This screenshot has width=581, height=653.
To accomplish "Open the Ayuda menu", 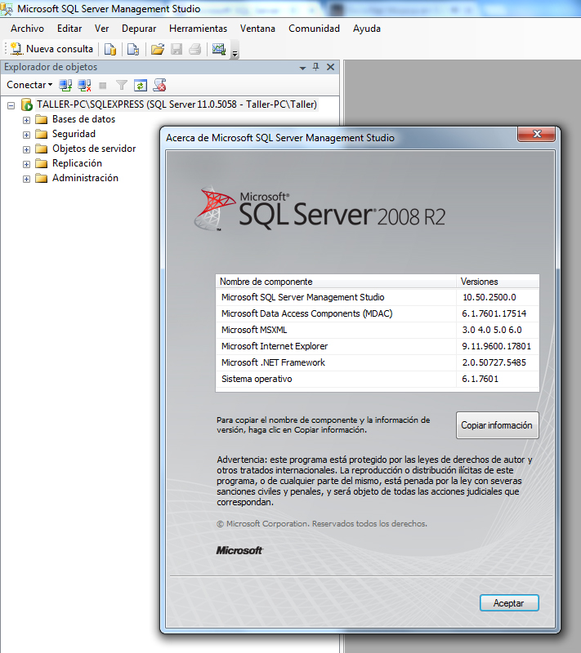I will click(367, 29).
